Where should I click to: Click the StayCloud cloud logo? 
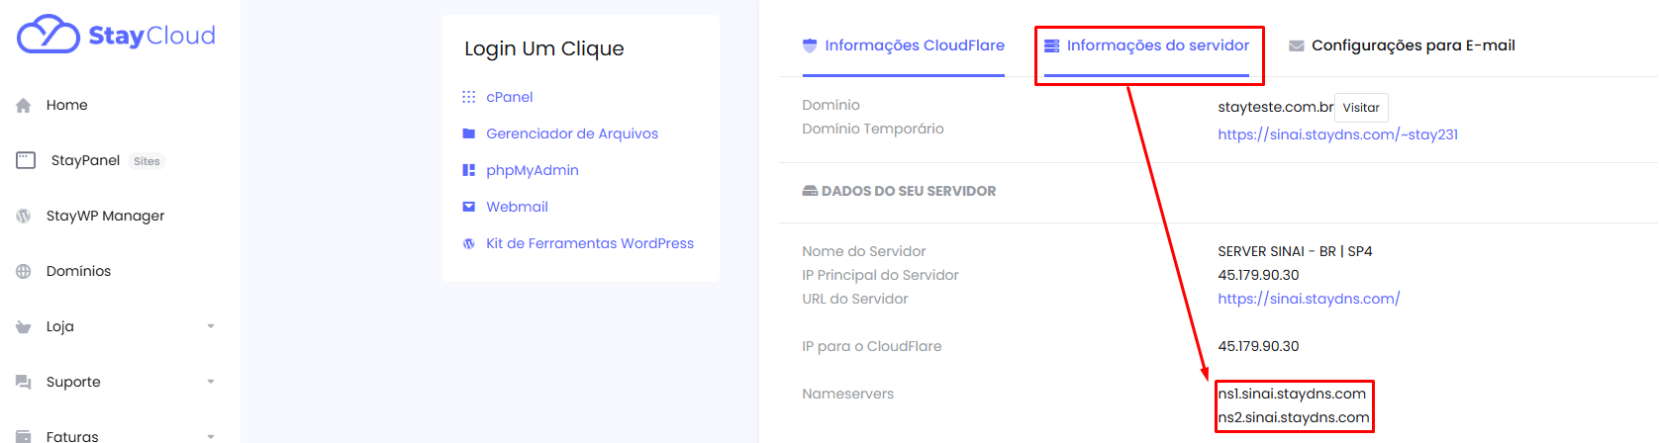[49, 35]
